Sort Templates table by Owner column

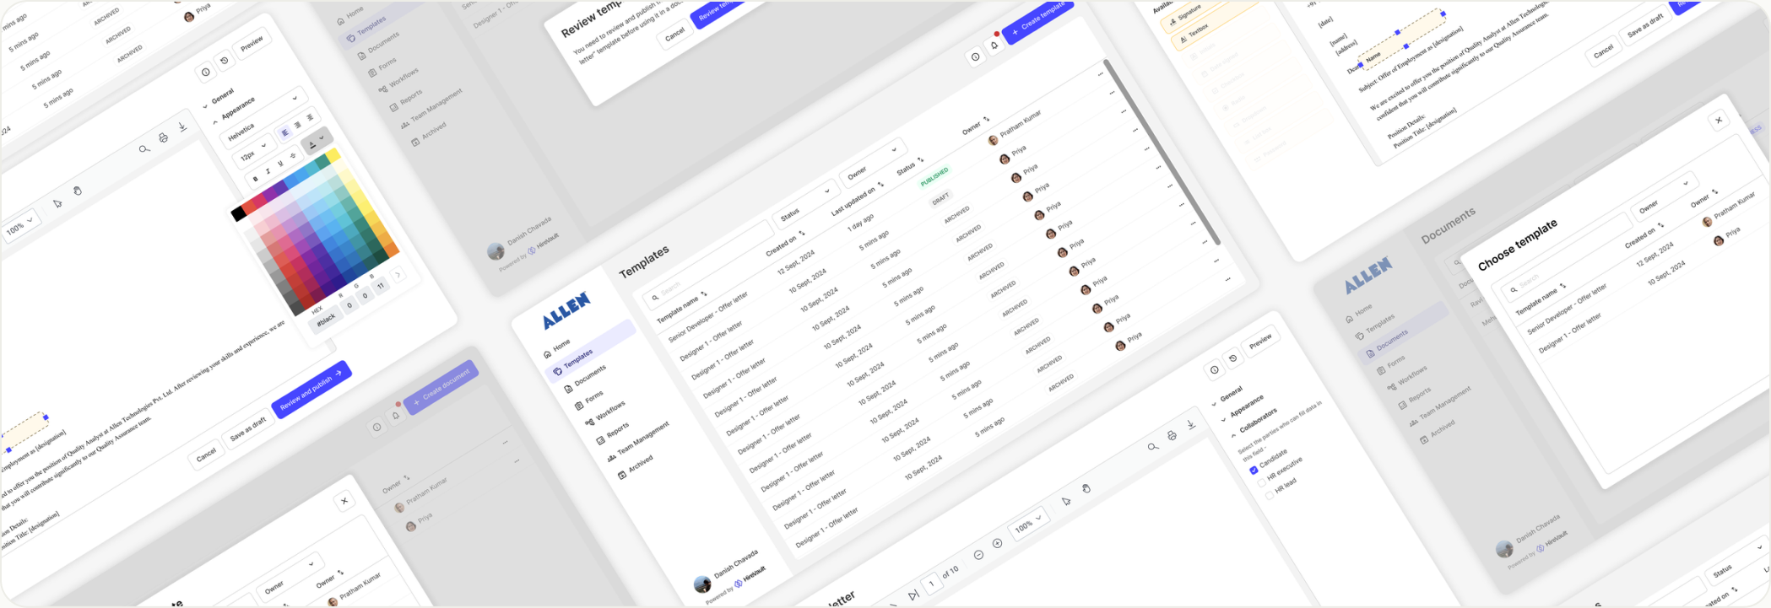976,126
